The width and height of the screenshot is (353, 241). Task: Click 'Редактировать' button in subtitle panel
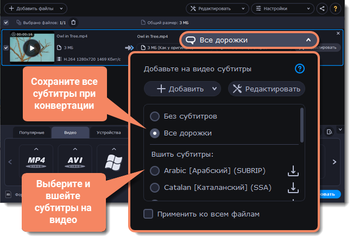(266, 89)
